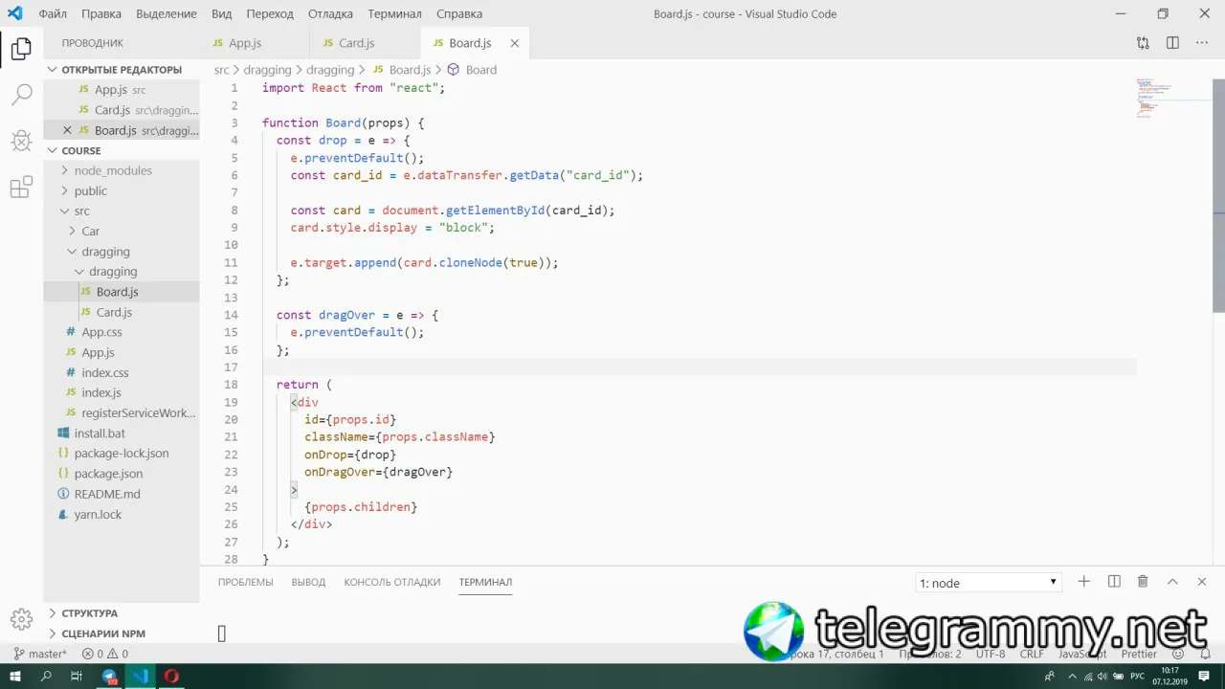Open the Manage gear in the activity bar
The height and width of the screenshot is (689, 1225).
(x=21, y=618)
